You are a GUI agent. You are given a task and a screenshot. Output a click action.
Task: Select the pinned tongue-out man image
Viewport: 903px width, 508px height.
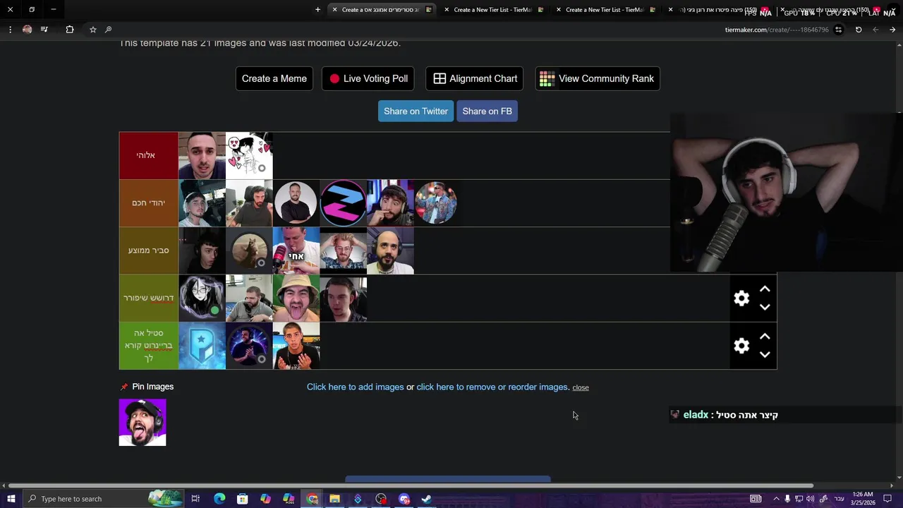click(x=143, y=422)
